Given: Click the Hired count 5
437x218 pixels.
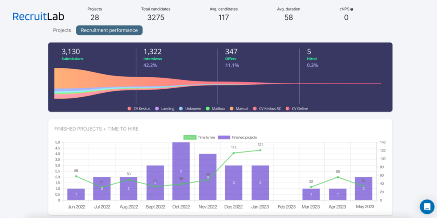Looking at the screenshot, I should (x=309, y=52).
